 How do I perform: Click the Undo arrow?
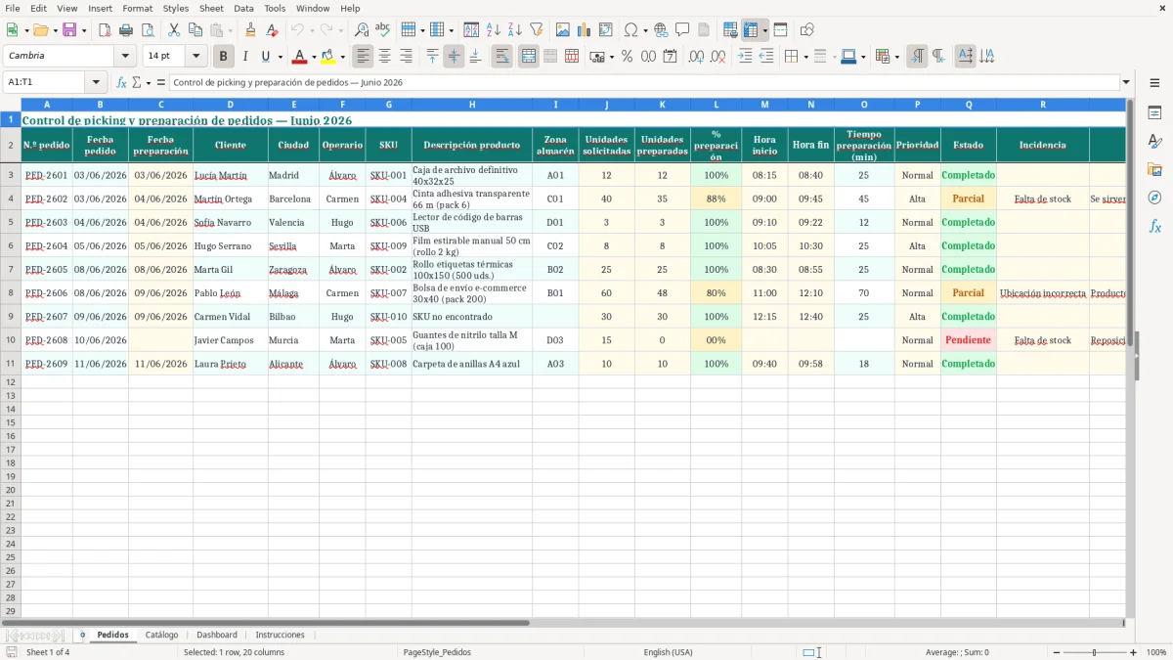click(297, 30)
